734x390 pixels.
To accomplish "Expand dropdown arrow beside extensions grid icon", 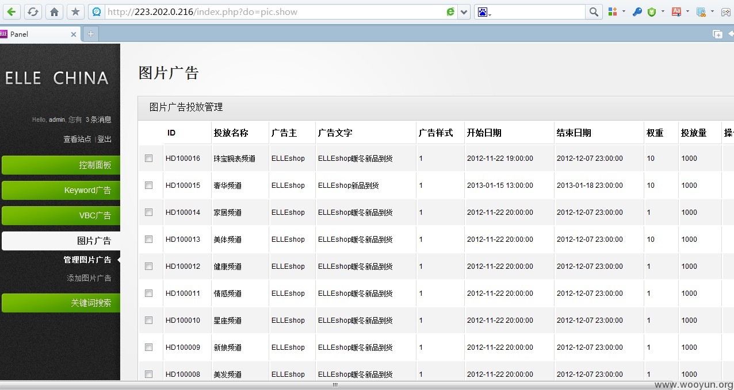I will [x=624, y=11].
